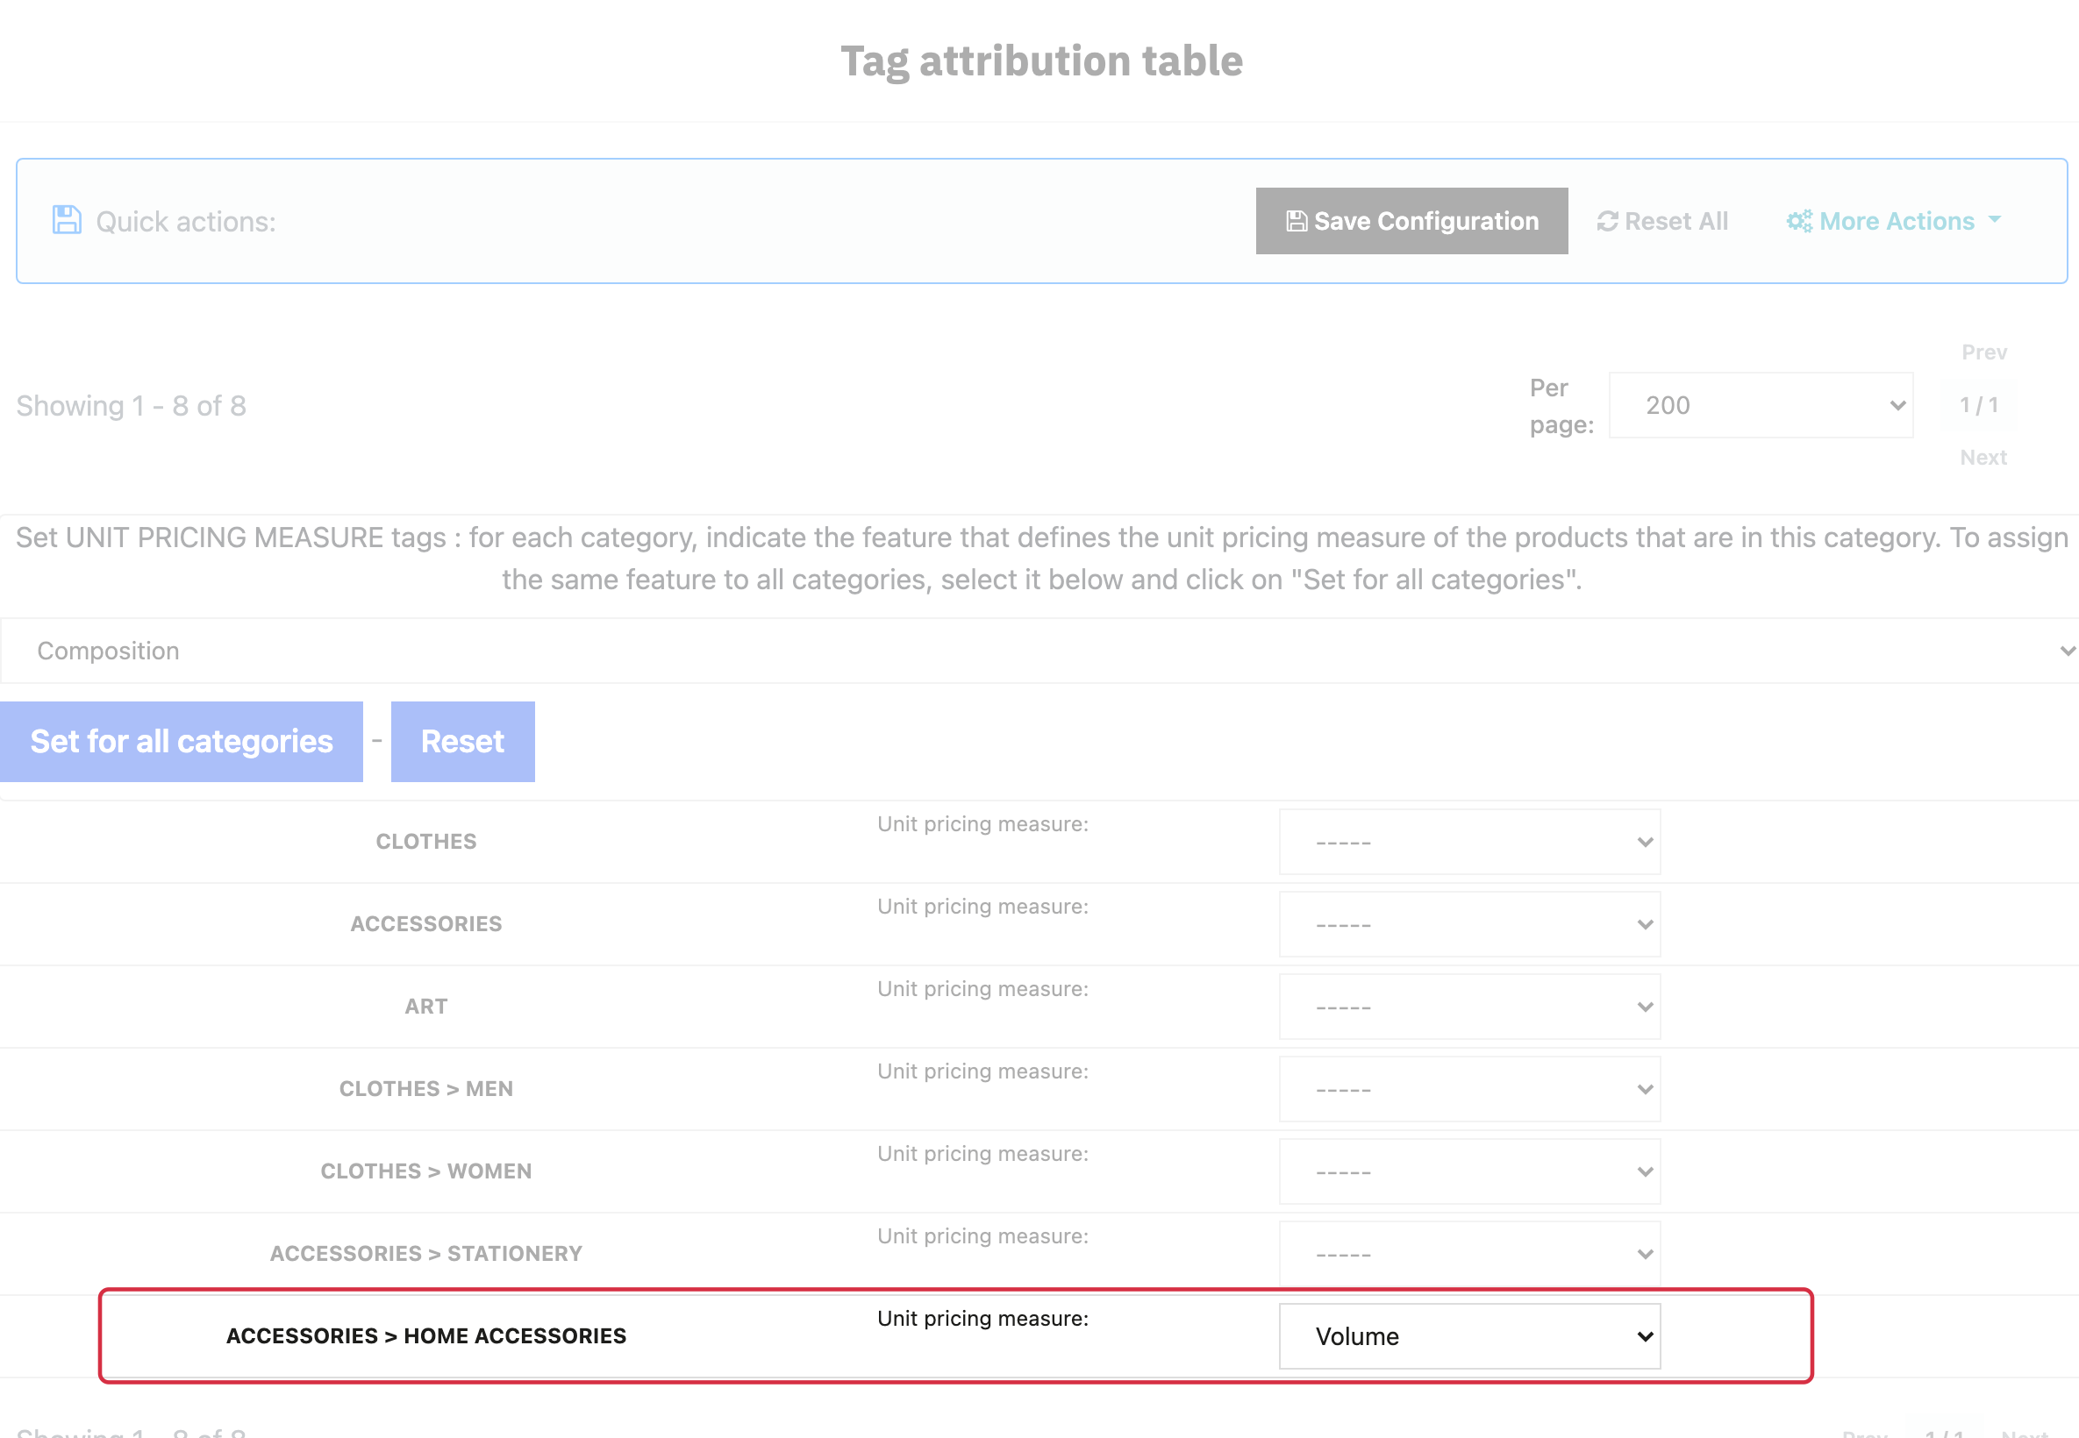Click the '1 / 1' page indicator at top
The width and height of the screenshot is (2079, 1438).
coord(1979,405)
